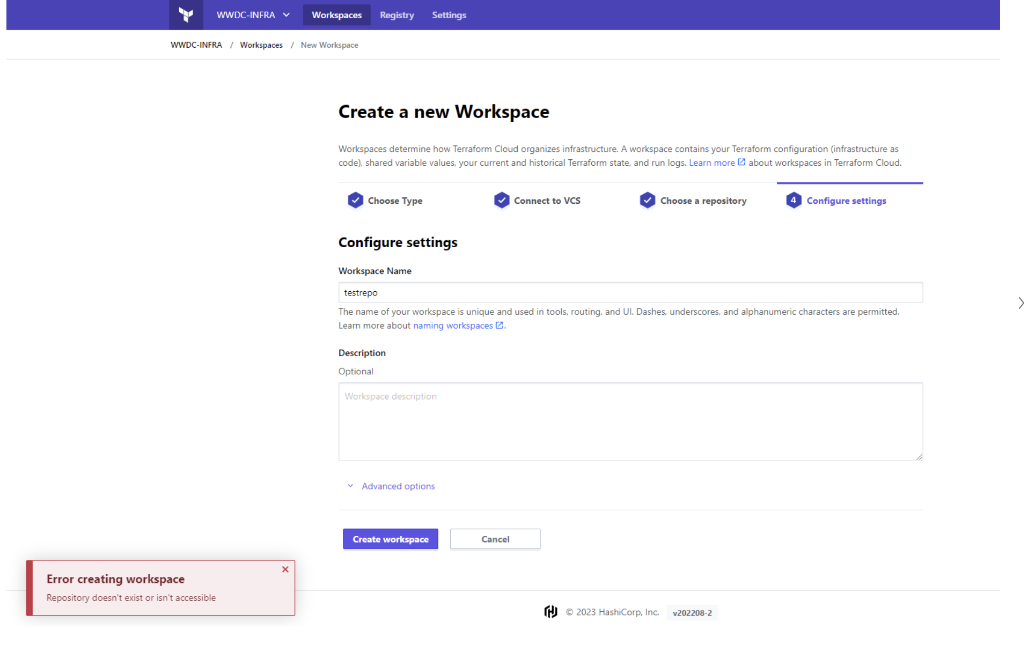Open the naming workspaces help link
1028x665 pixels.
coord(457,326)
